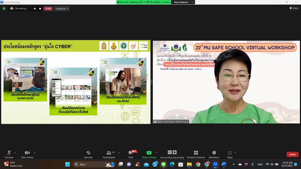Open Task View in taskbar

(120, 164)
